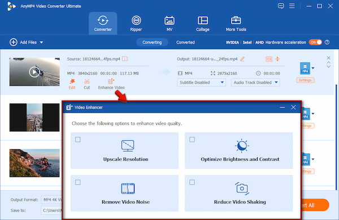Image resolution: width=339 pixels, height=220 pixels.
Task: Expand the Add Files dropdown arrow
Action: (41, 42)
